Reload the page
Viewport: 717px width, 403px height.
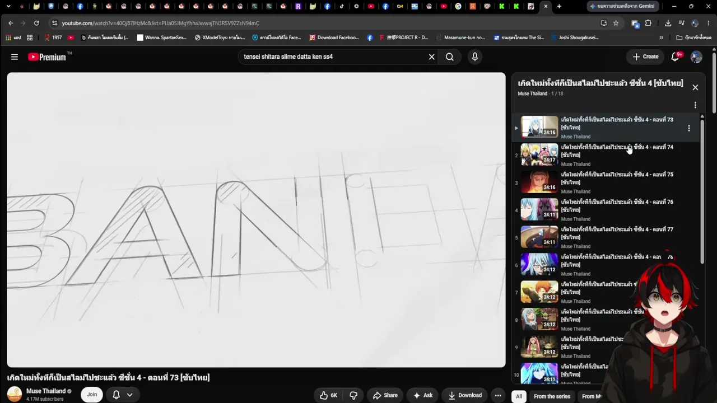(36, 23)
